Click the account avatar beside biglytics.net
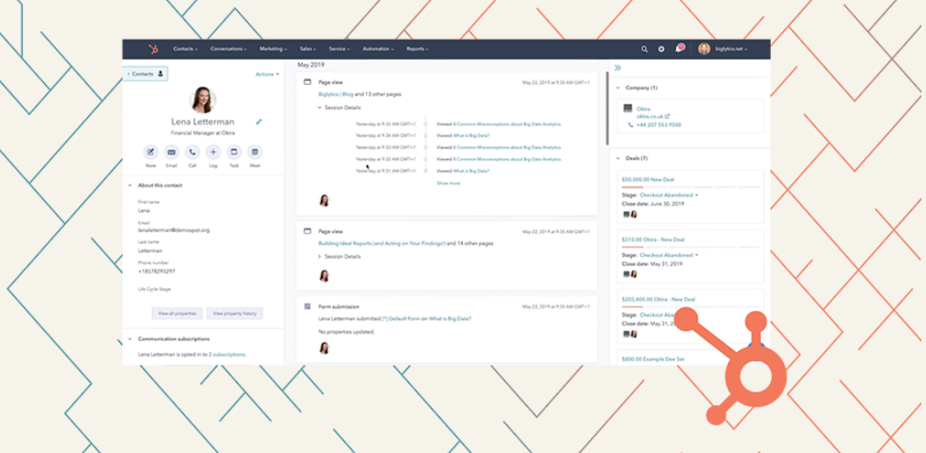Screen dimensions: 926x453 click(704, 49)
